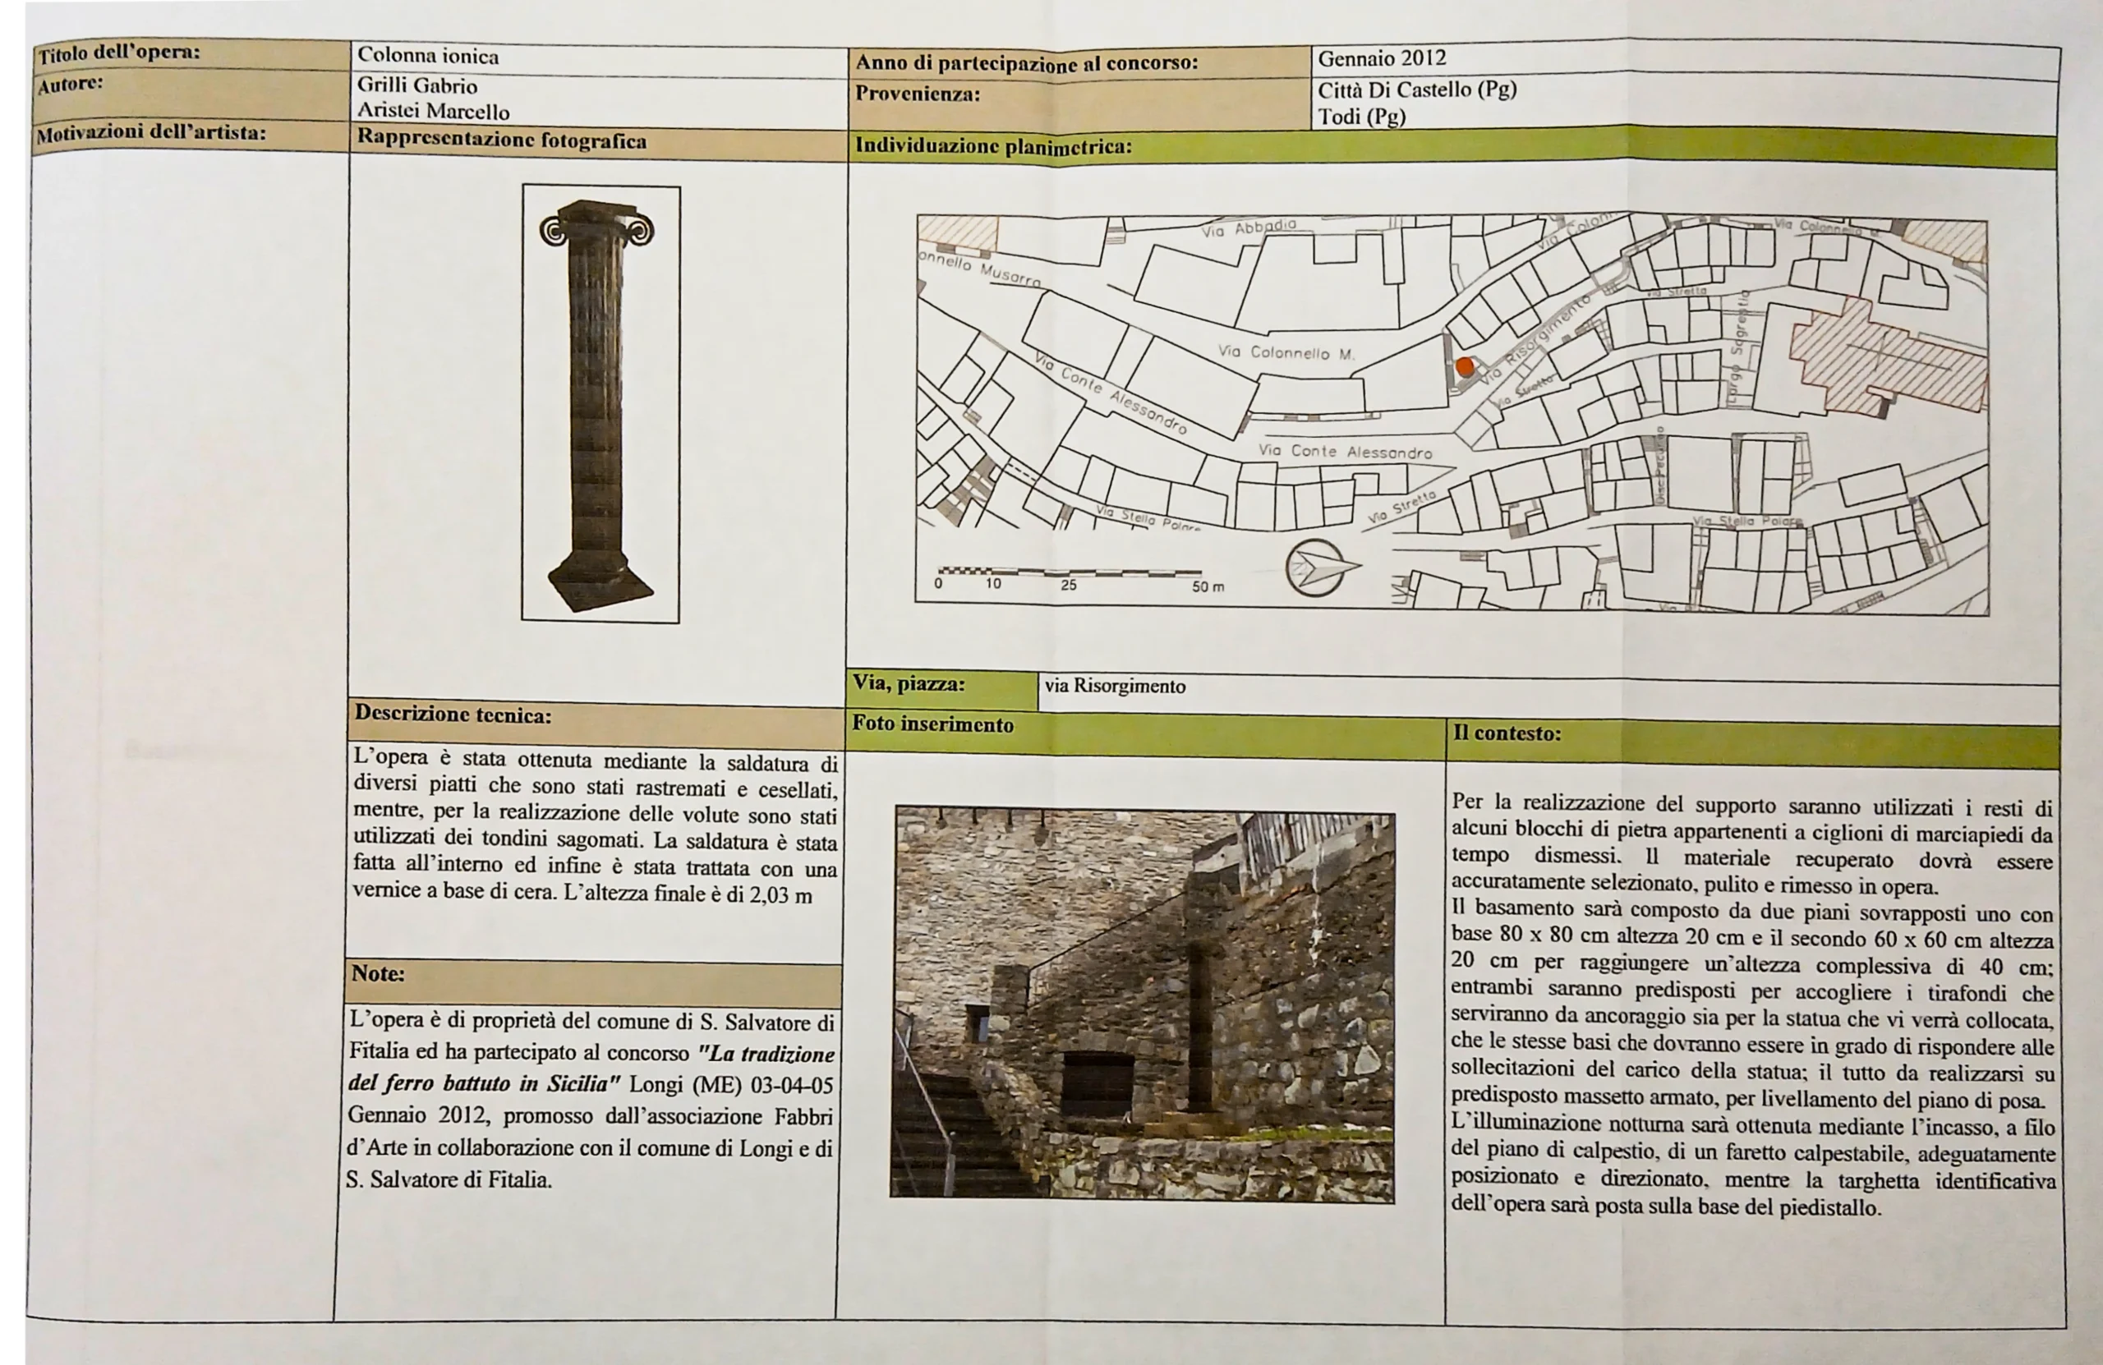
Task: Click the 'Foto inserimento' header
Action: (933, 724)
